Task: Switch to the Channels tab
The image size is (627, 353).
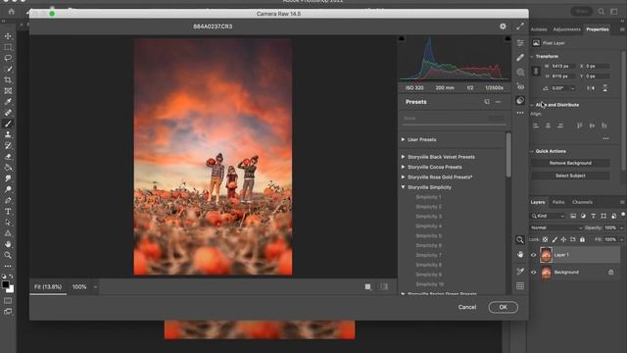Action: point(582,202)
